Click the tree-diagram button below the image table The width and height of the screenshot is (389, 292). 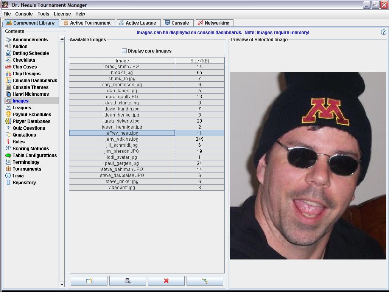tap(205, 281)
